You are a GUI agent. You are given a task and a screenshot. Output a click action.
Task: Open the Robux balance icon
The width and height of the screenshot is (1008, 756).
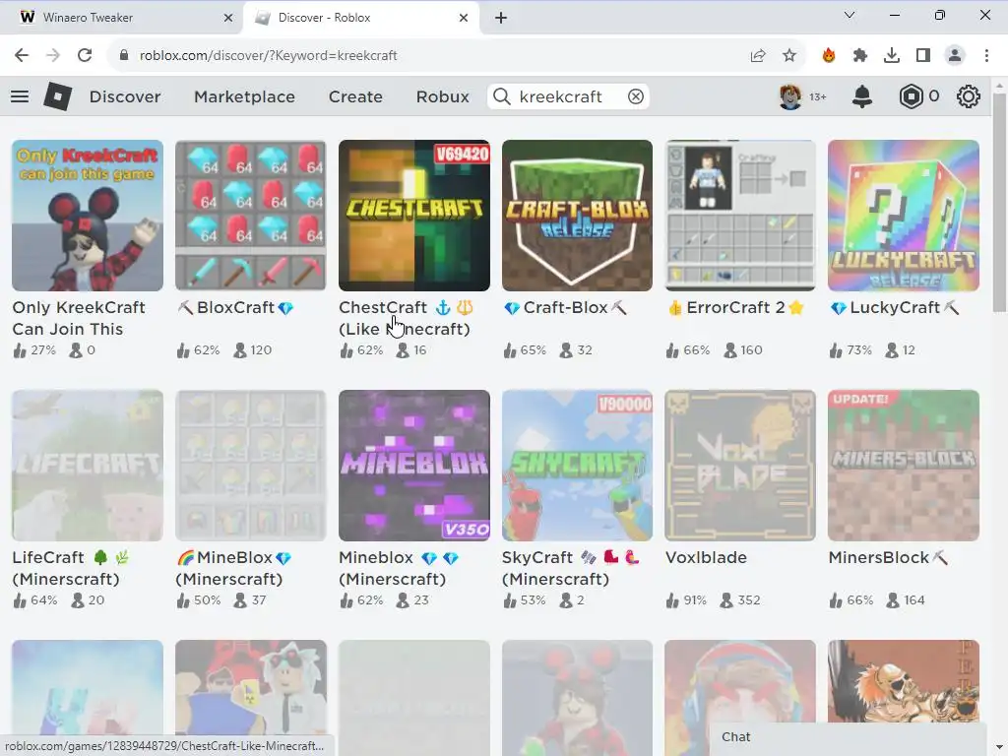[x=911, y=96]
